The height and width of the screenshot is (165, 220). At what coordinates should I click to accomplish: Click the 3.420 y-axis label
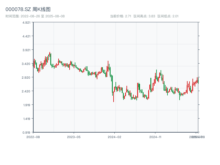point(26,64)
